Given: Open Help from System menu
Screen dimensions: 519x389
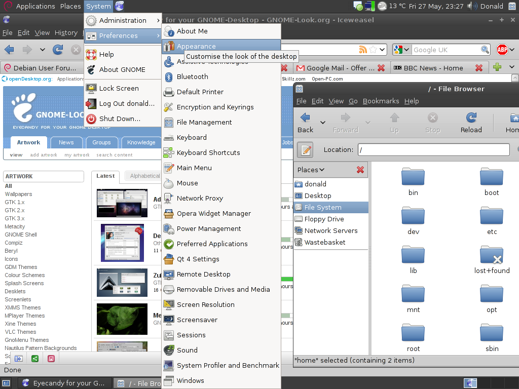Looking at the screenshot, I should point(123,55).
